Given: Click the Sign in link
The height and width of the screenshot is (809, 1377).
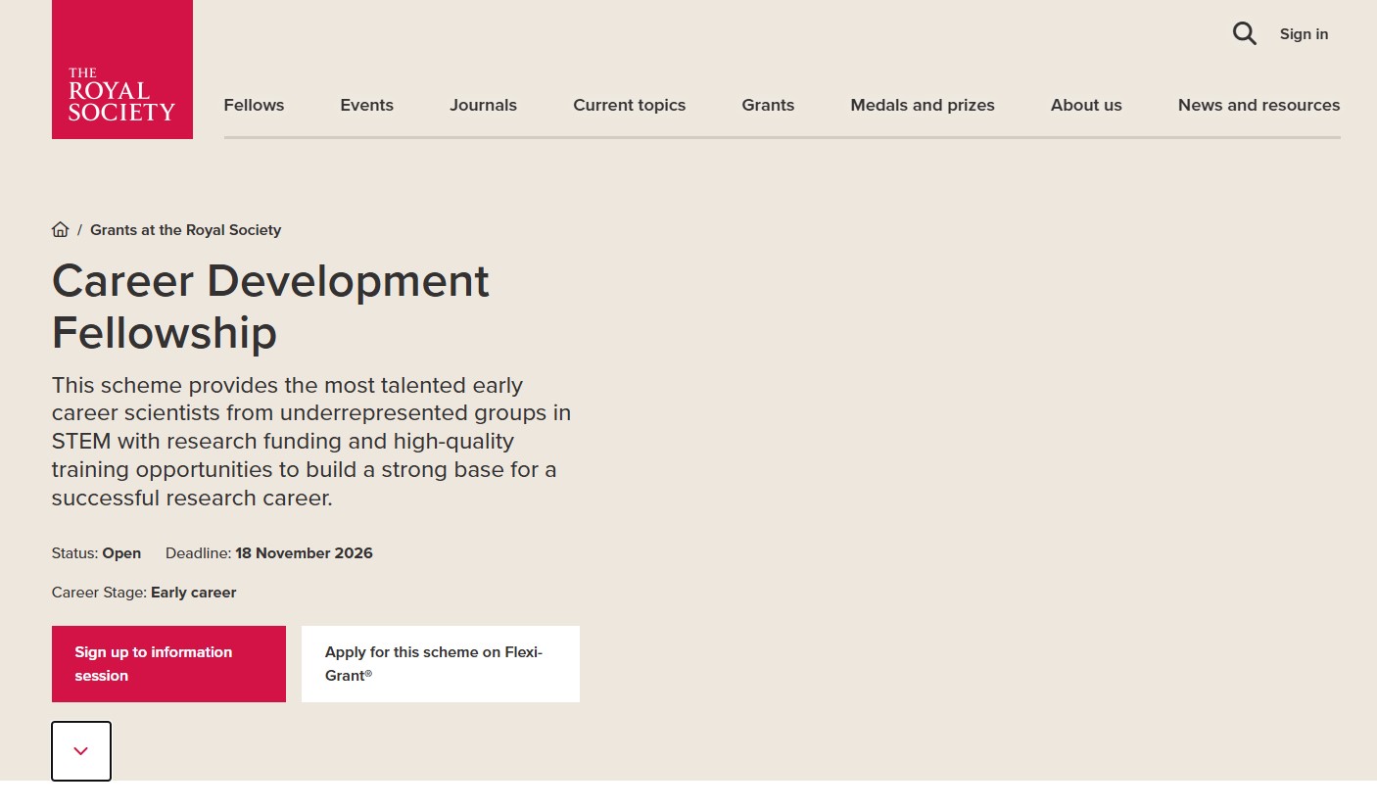Looking at the screenshot, I should [x=1304, y=34].
